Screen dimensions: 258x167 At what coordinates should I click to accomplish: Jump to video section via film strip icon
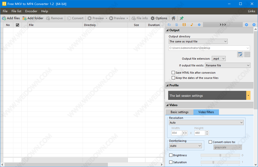click(x=184, y=25)
